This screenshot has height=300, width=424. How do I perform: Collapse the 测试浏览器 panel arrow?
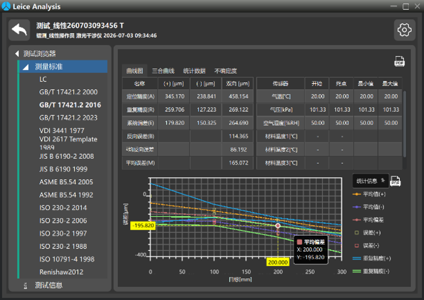pos(17,54)
